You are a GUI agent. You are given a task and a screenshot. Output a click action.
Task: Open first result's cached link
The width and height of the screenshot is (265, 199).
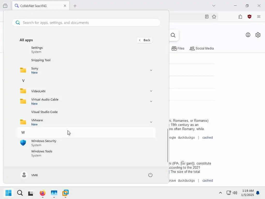[x=208, y=138]
